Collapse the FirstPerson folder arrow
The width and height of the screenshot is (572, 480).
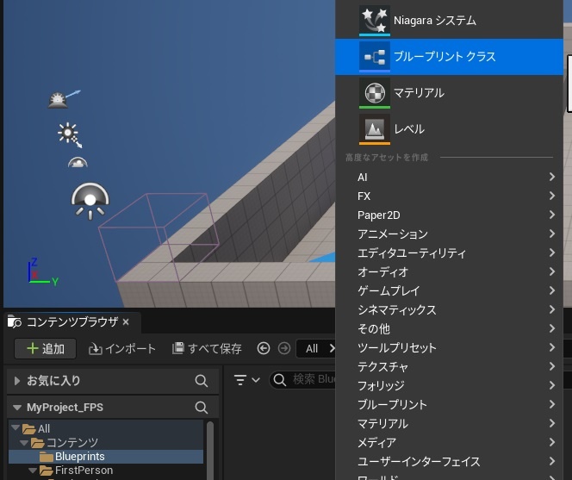[33, 471]
